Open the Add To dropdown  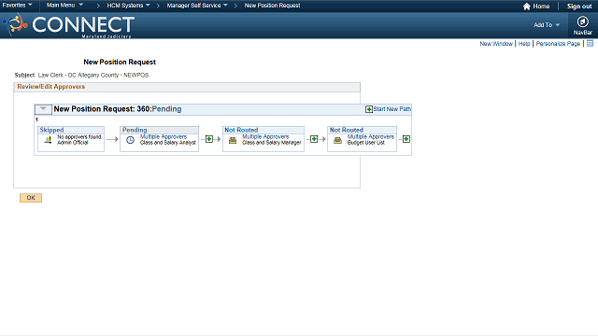click(x=546, y=25)
